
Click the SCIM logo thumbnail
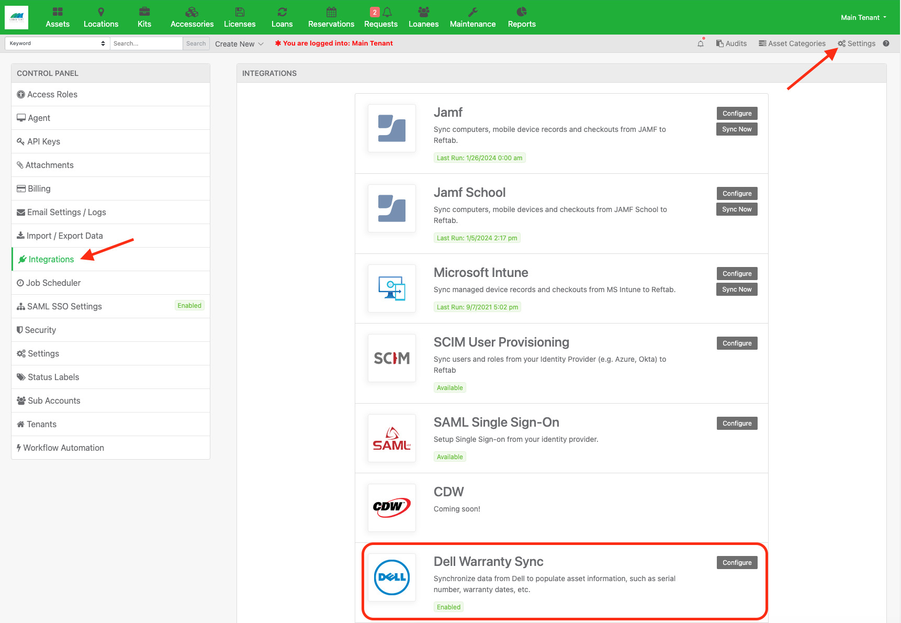392,358
